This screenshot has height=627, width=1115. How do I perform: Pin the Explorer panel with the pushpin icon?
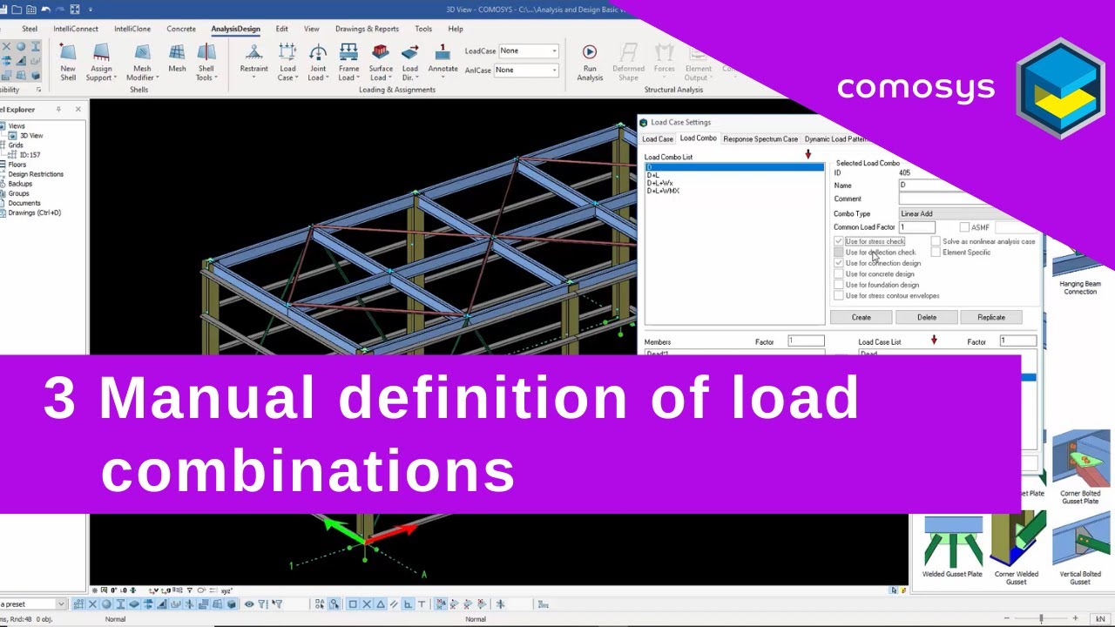coord(58,110)
